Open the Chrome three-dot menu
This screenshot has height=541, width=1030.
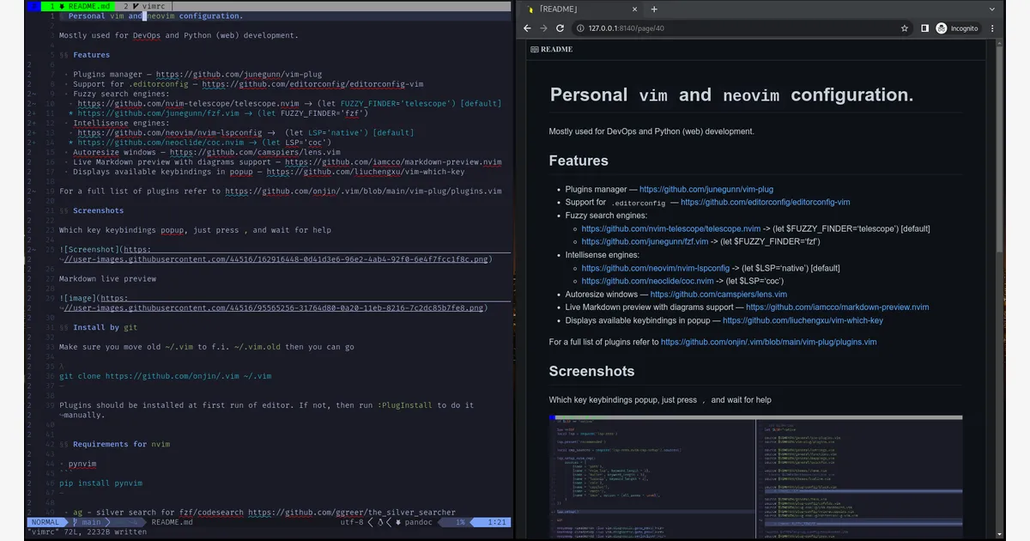(993, 28)
